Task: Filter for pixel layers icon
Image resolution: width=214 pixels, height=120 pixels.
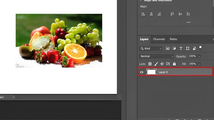Action: click(x=168, y=48)
